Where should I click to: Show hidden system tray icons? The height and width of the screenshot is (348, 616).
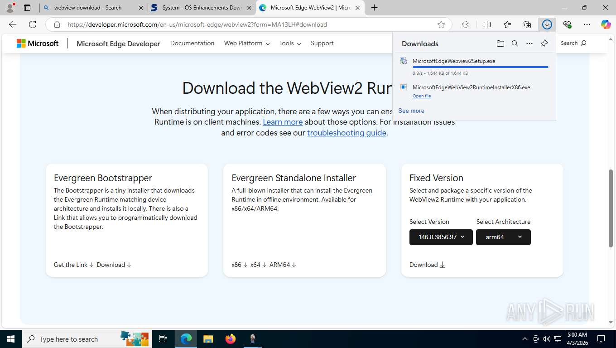click(x=525, y=339)
